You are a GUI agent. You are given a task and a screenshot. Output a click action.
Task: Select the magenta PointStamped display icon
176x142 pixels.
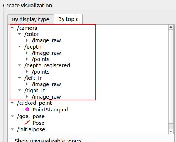click(27, 109)
